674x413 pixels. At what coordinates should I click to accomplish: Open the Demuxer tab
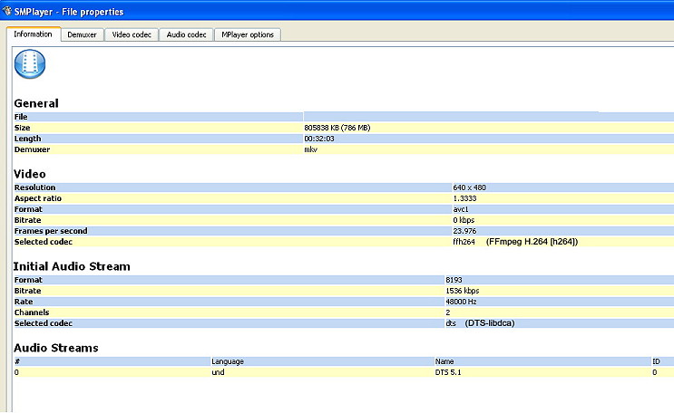coord(83,34)
